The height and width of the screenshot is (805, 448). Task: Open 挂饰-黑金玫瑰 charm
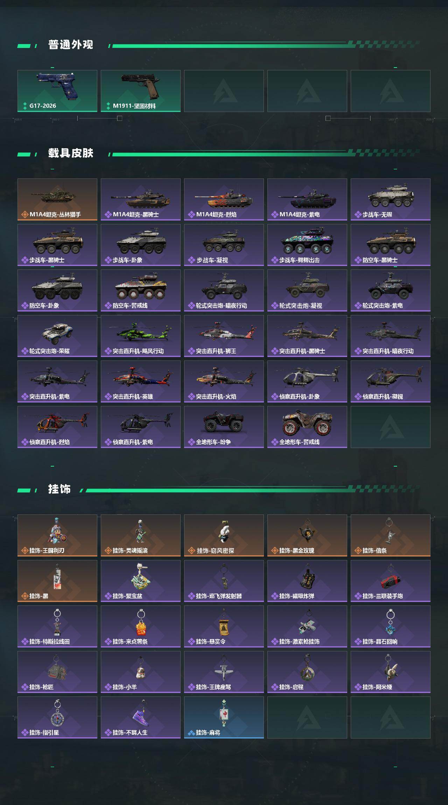point(307,535)
